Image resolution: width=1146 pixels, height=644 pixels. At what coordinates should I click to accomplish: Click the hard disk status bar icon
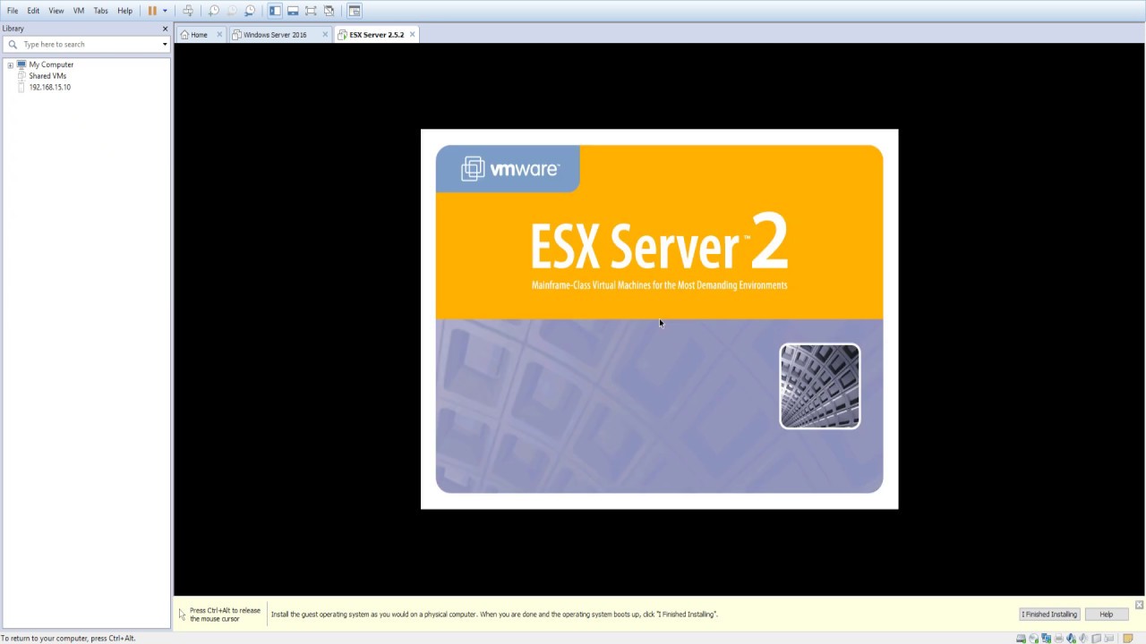[1022, 639]
